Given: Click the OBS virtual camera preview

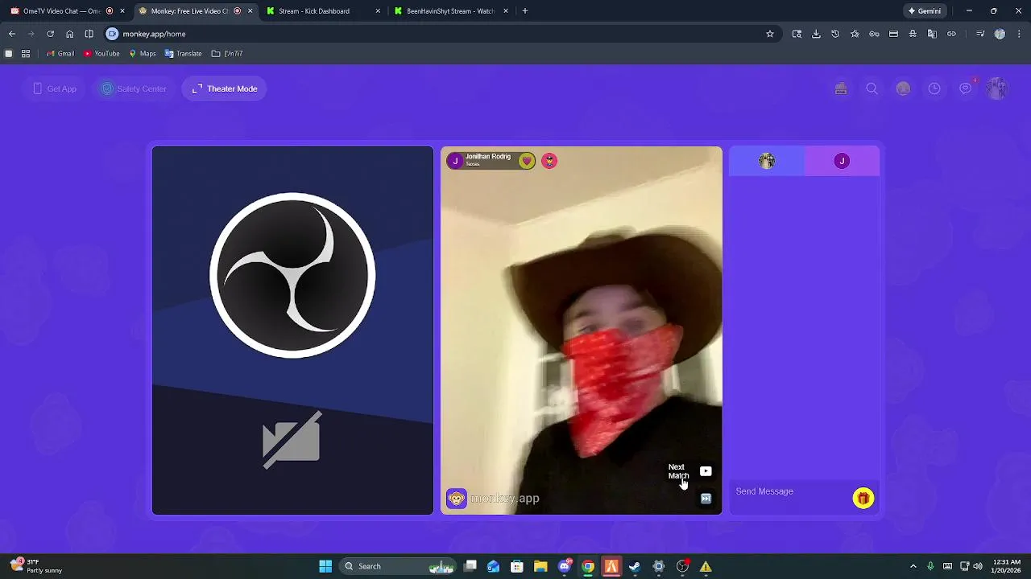Looking at the screenshot, I should point(292,331).
